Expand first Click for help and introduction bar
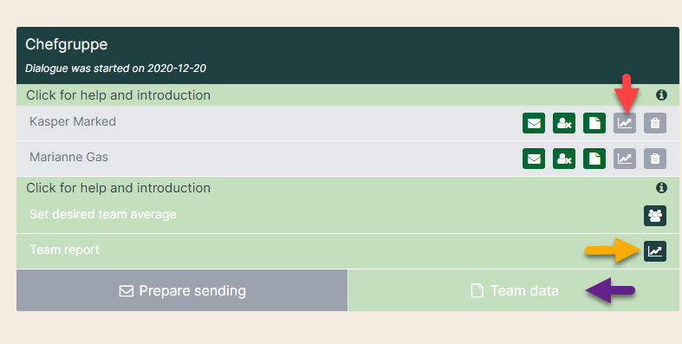682x344 pixels. coord(347,94)
